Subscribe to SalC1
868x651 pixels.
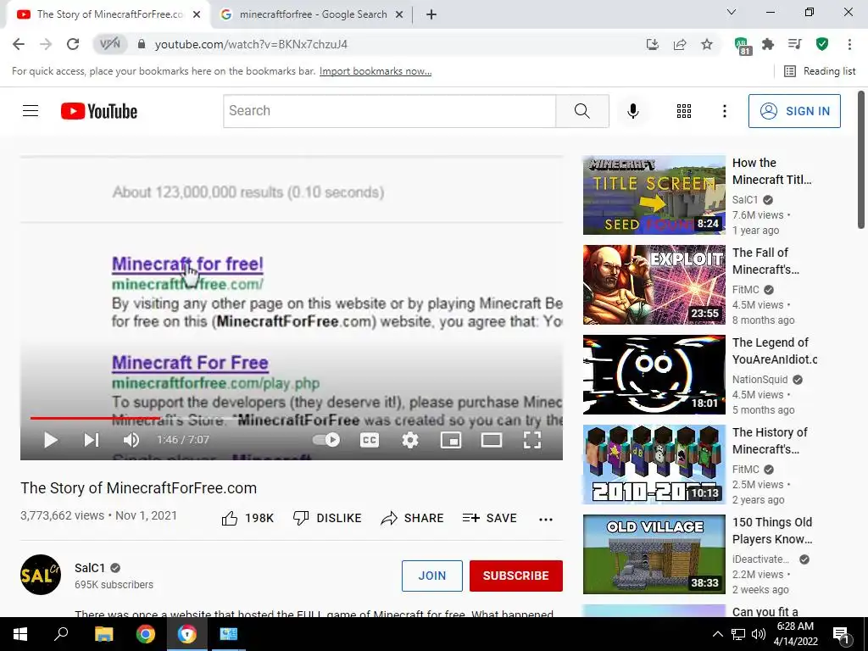pos(516,576)
